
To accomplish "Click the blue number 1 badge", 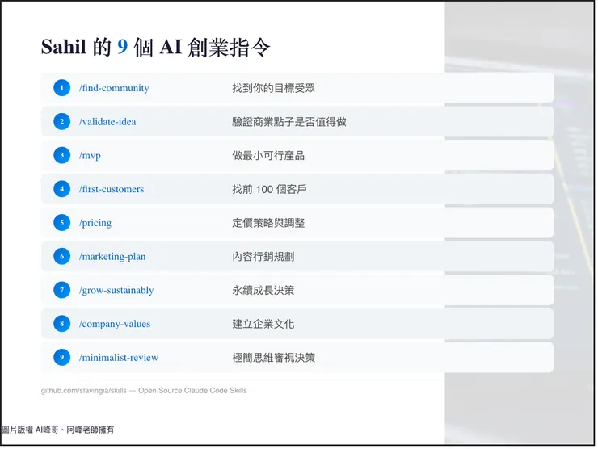I will (61, 88).
